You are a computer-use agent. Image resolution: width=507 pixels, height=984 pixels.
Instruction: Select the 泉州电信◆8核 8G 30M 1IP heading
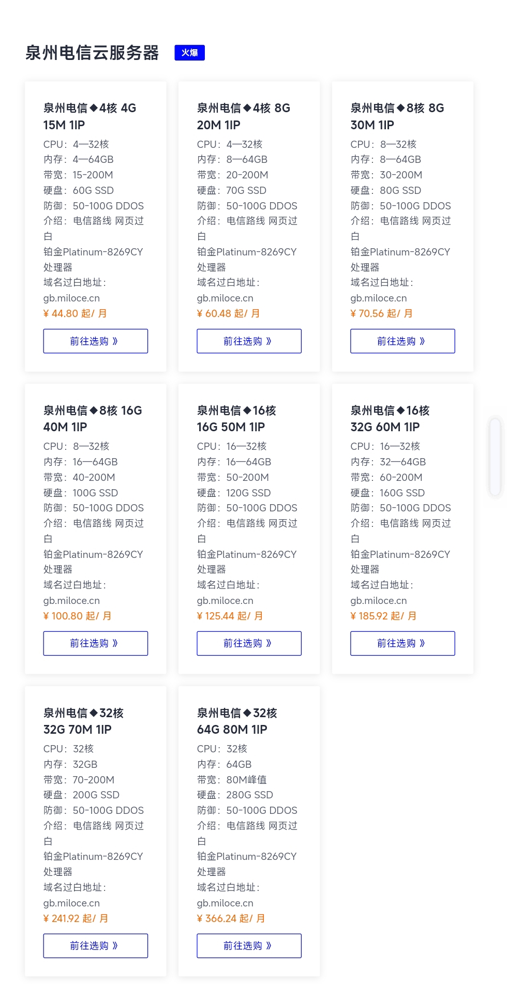pyautogui.click(x=397, y=116)
